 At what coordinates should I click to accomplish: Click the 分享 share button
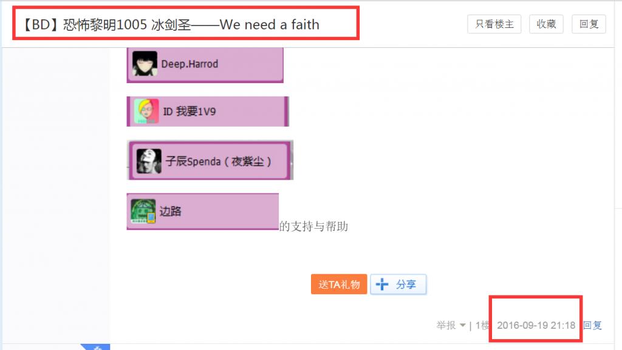(398, 284)
